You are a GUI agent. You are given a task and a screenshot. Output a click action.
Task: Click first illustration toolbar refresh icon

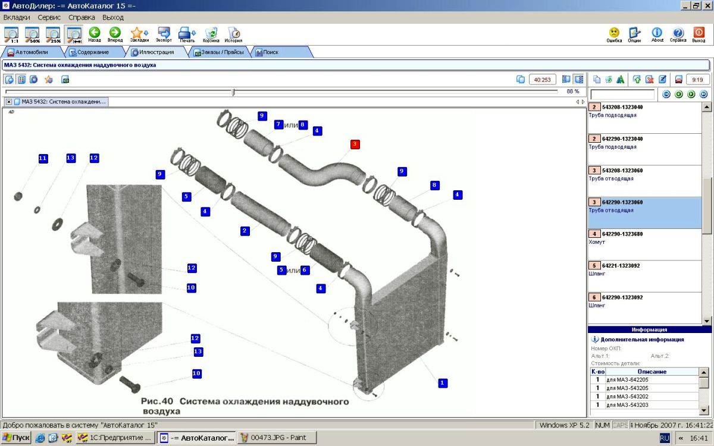tap(9, 79)
